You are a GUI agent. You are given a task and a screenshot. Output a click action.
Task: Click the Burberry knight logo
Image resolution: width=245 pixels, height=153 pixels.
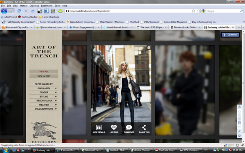point(44,131)
